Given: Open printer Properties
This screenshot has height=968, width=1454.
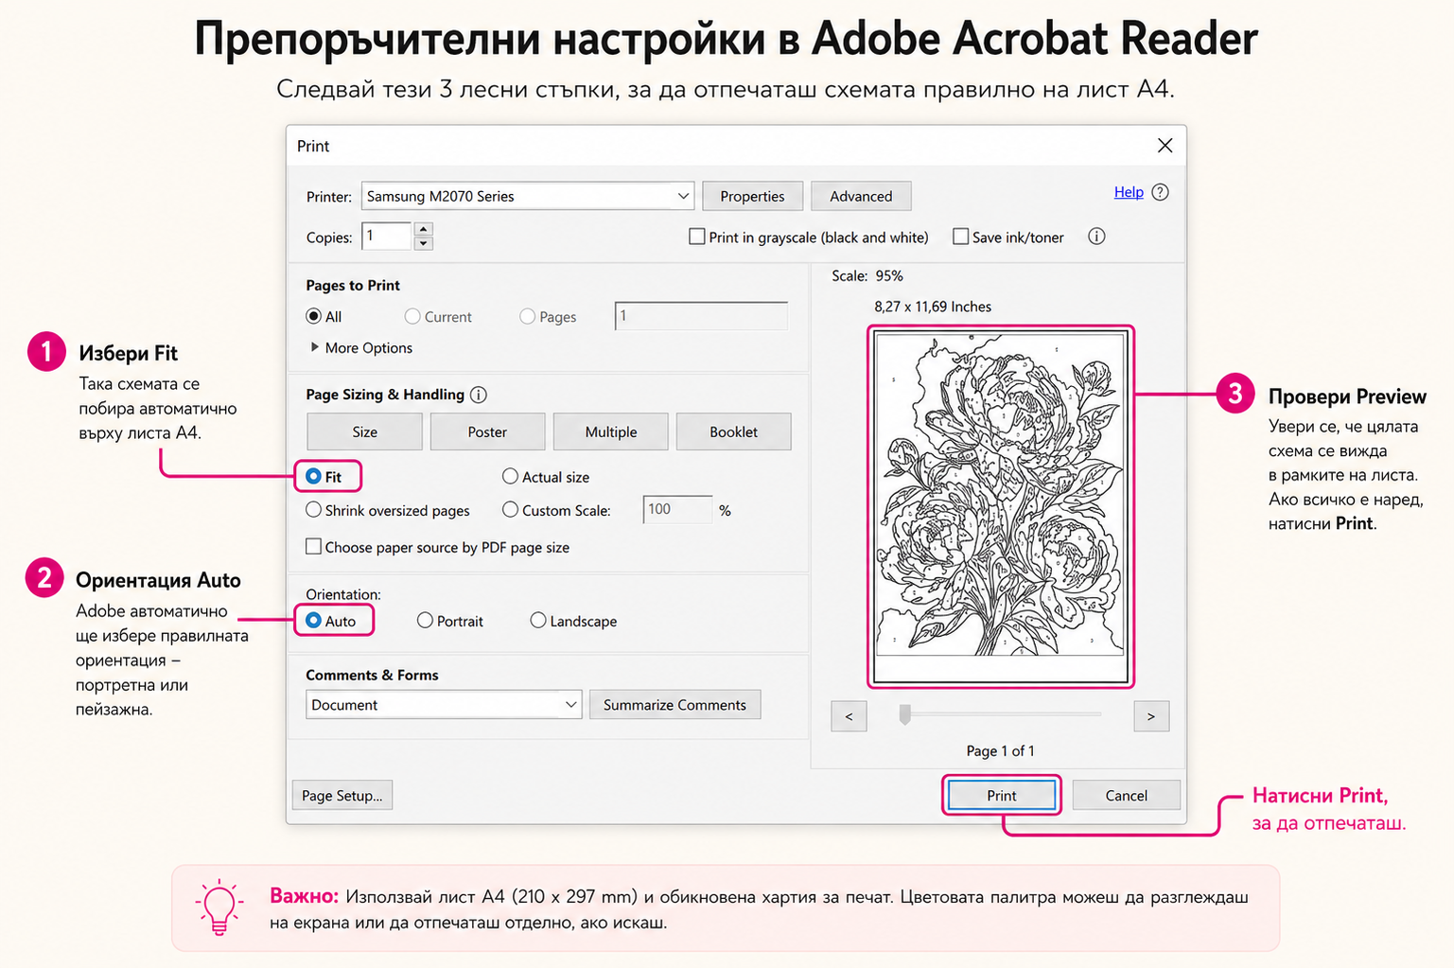Looking at the screenshot, I should tap(753, 196).
